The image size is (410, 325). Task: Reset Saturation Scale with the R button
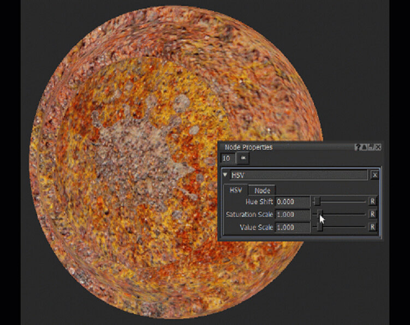point(372,215)
